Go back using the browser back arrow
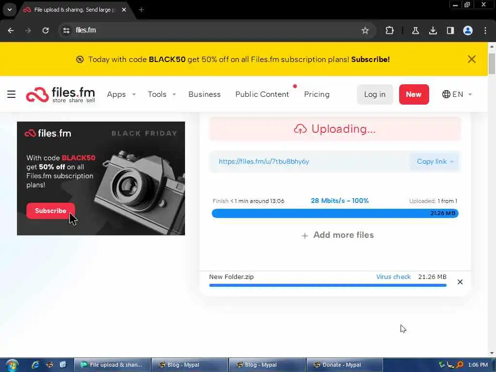The height and width of the screenshot is (372, 496). pyautogui.click(x=11, y=31)
